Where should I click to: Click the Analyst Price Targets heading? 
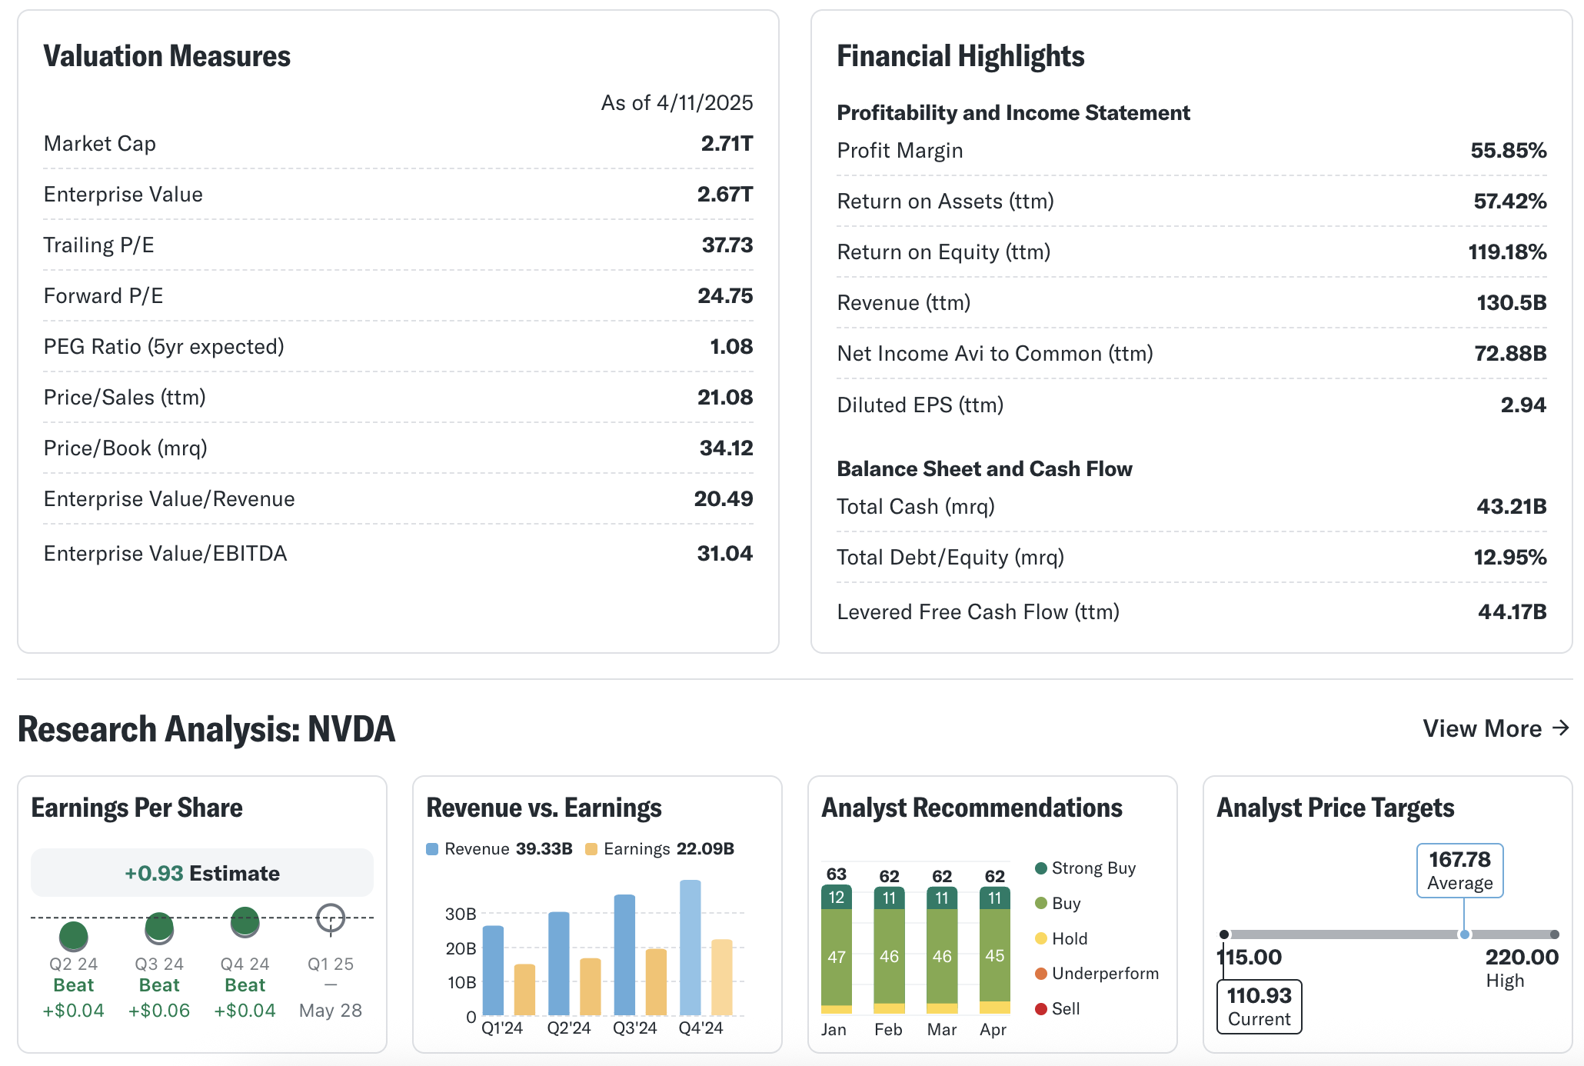(1335, 808)
